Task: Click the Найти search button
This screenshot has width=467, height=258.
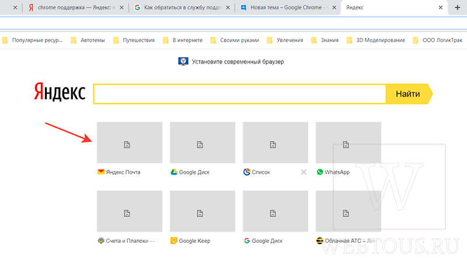Action: tap(409, 94)
